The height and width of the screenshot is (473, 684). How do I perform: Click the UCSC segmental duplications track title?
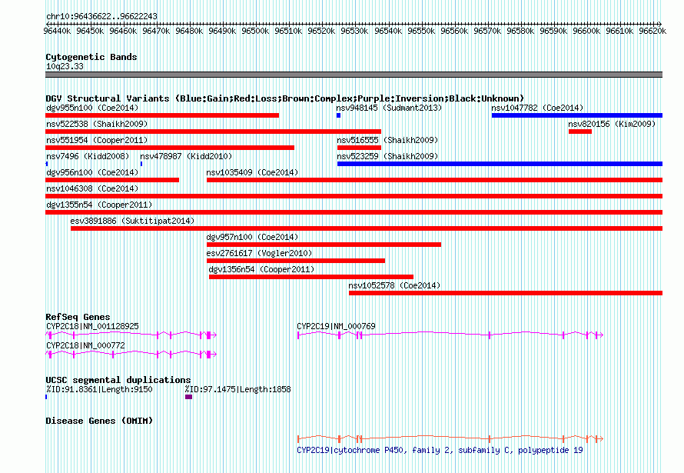[118, 380]
